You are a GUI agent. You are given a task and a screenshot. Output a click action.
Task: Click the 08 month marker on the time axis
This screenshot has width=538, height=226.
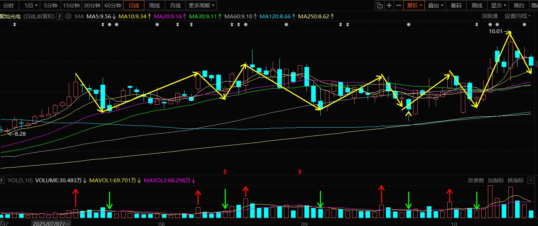[x=162, y=224]
